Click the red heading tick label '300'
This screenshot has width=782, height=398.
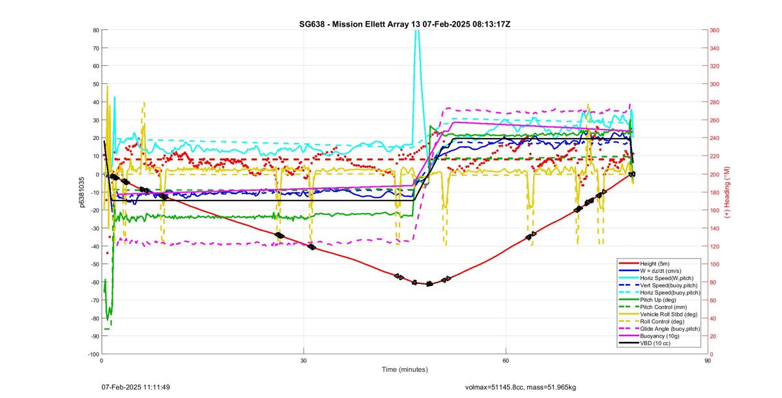[x=715, y=84]
